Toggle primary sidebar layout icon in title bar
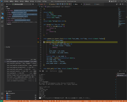 click(110, 1)
